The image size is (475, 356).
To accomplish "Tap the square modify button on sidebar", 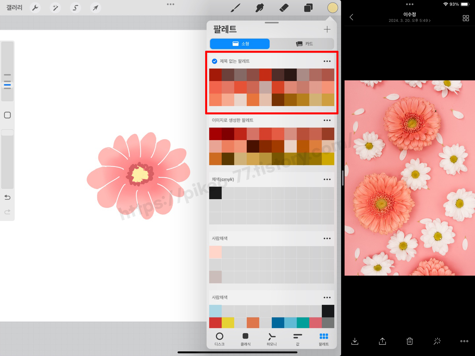I will tap(7, 115).
